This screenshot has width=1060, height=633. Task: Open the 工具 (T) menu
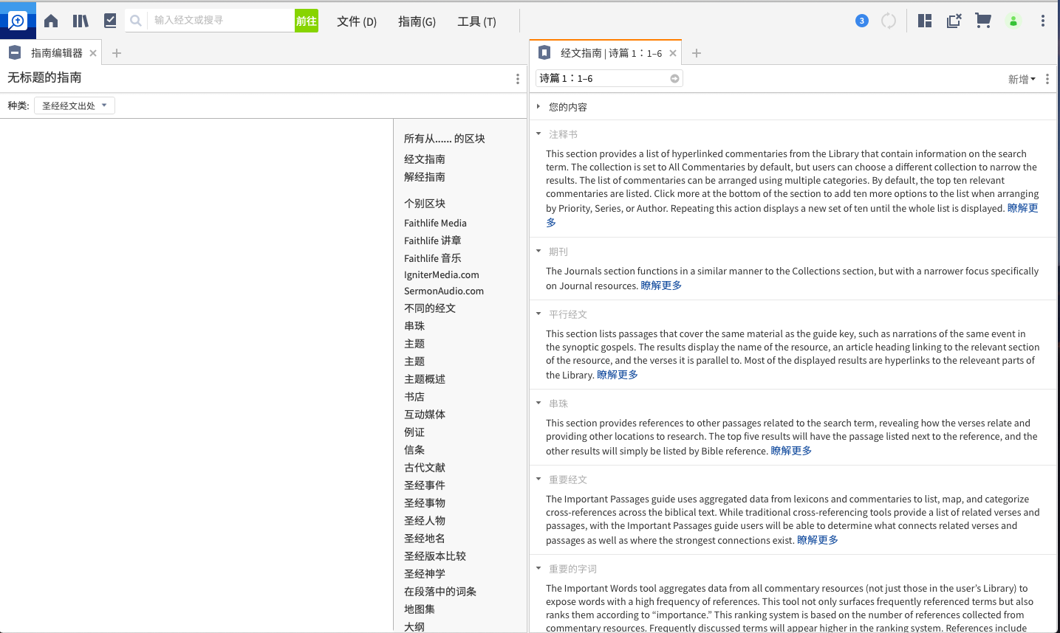coord(476,21)
